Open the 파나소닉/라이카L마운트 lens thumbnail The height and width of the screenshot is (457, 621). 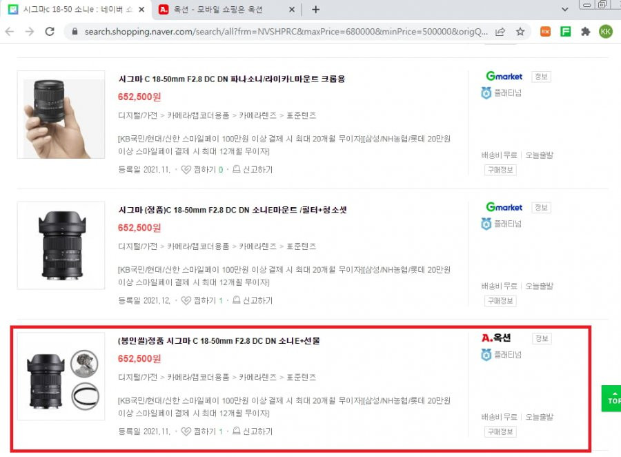[61, 115]
